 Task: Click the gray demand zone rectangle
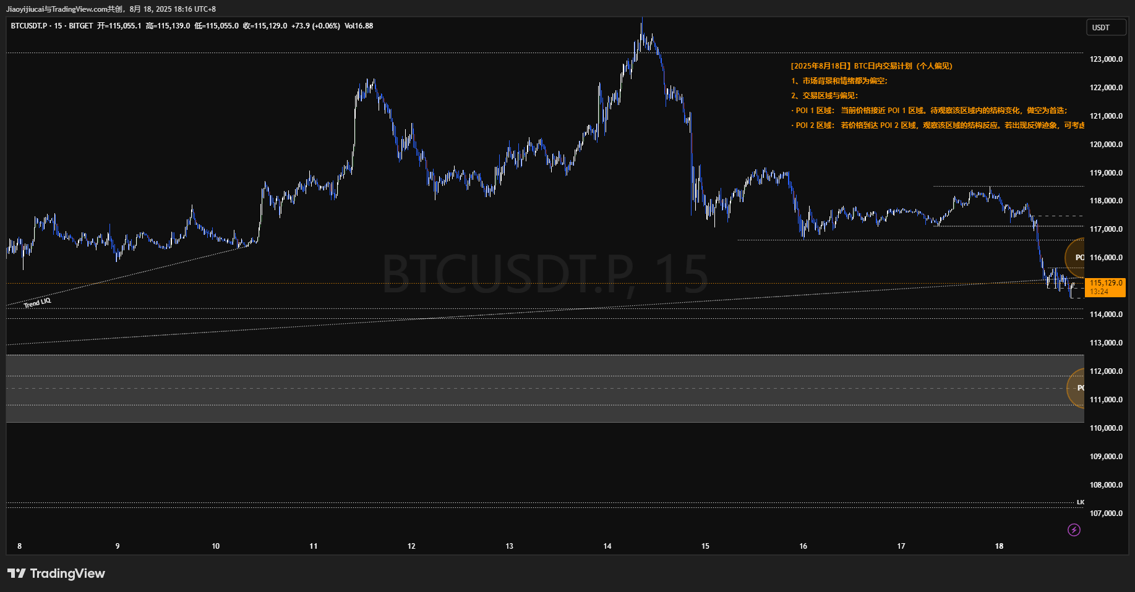[545, 389]
